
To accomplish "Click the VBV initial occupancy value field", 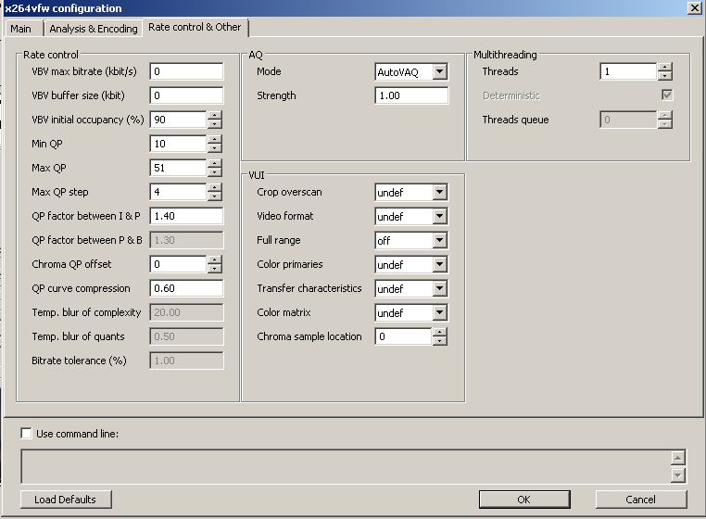I will point(178,120).
